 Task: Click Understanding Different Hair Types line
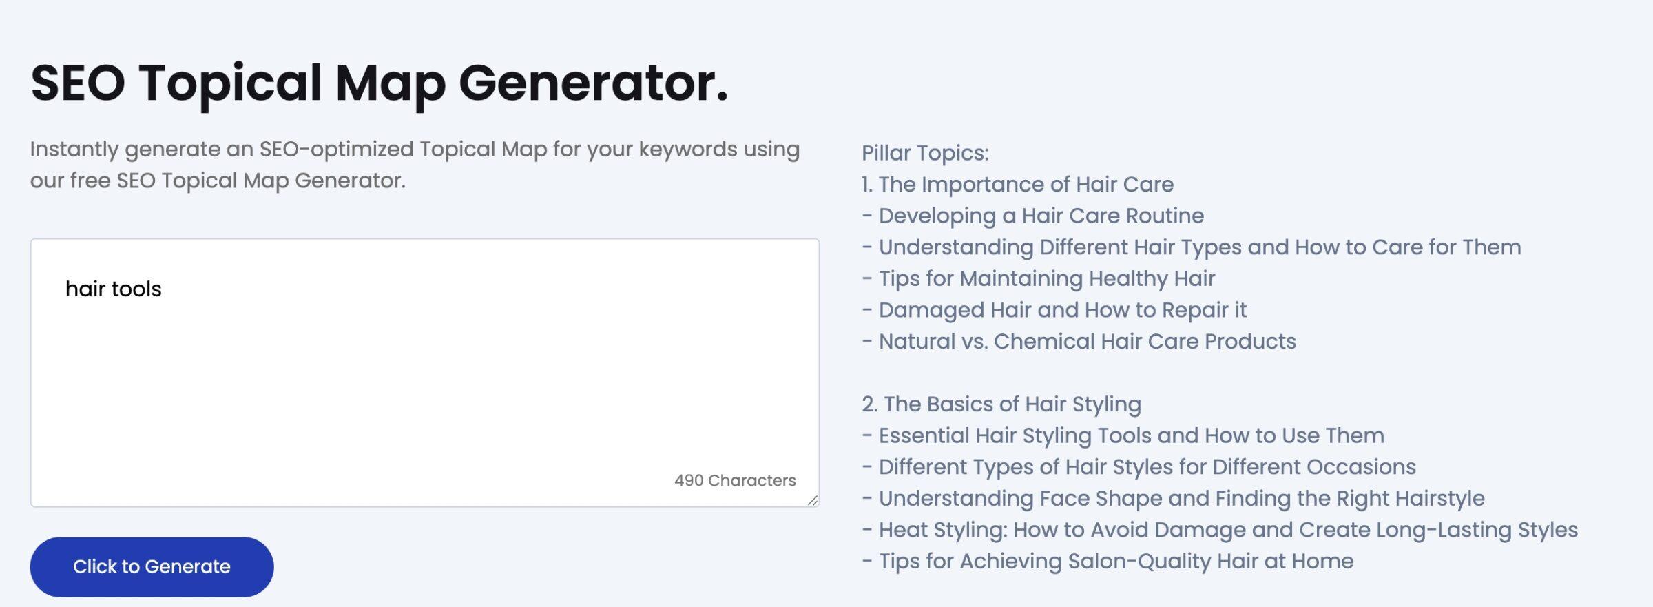(1191, 247)
